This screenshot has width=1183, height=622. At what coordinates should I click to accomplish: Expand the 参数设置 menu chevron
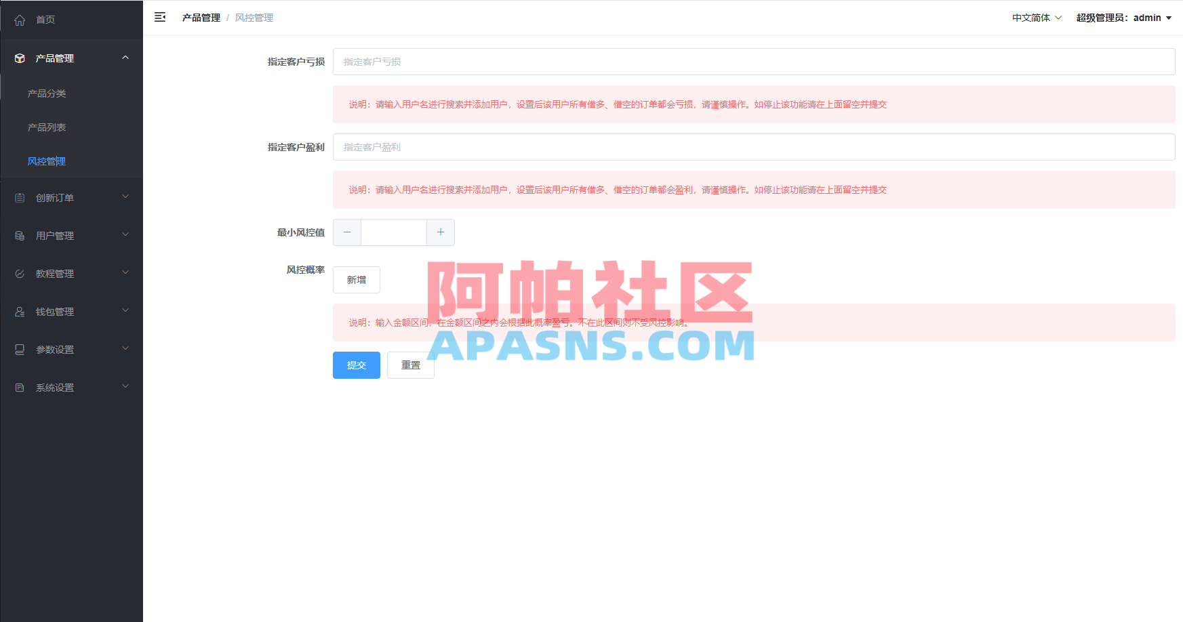coord(125,349)
